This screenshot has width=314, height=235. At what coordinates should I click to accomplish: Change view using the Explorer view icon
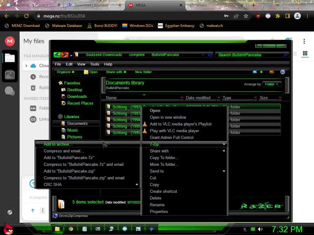tap(255, 72)
